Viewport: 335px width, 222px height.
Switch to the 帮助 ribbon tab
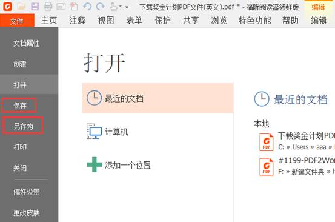[x=290, y=21]
